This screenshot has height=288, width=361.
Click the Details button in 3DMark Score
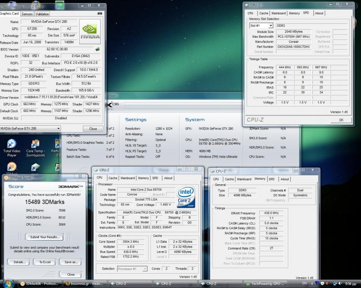pyautogui.click(x=19, y=262)
